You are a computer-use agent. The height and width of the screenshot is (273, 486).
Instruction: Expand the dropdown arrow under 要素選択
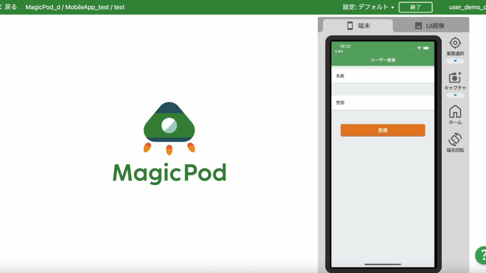[455, 61]
